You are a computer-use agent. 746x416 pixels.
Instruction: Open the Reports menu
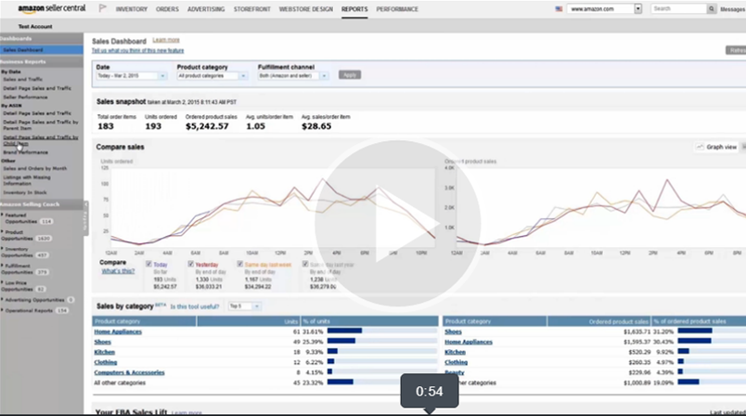(x=354, y=9)
